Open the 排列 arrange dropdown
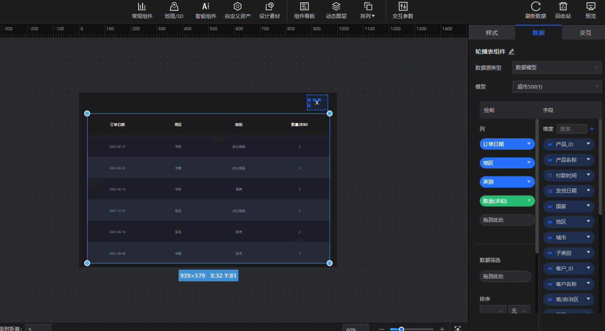This screenshot has height=331, width=605. click(368, 11)
